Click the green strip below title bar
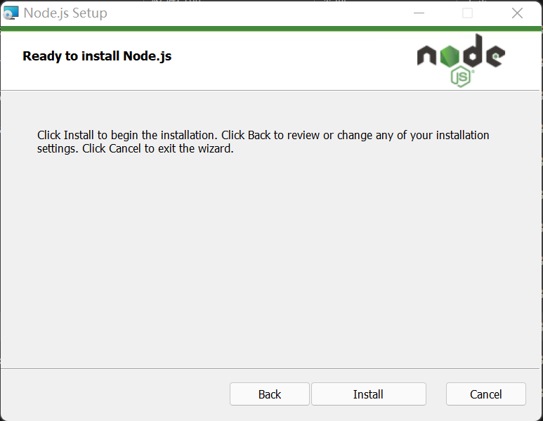 271,28
